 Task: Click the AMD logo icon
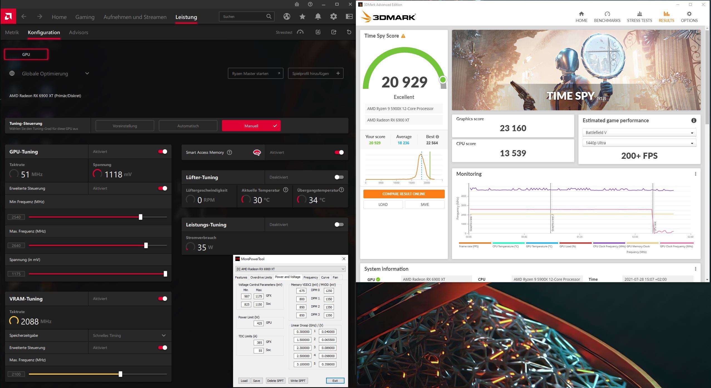8,16
